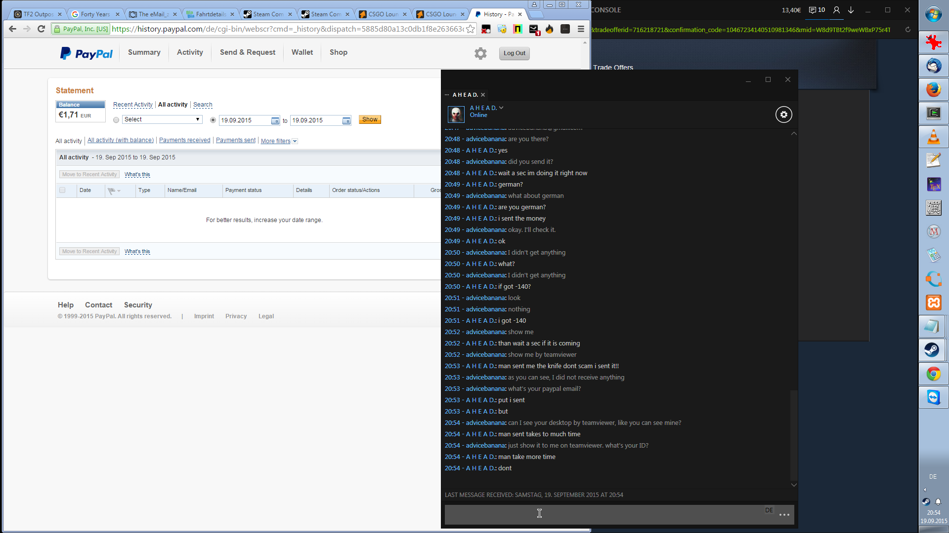Open Steam from Windows taskbar

pyautogui.click(x=933, y=350)
